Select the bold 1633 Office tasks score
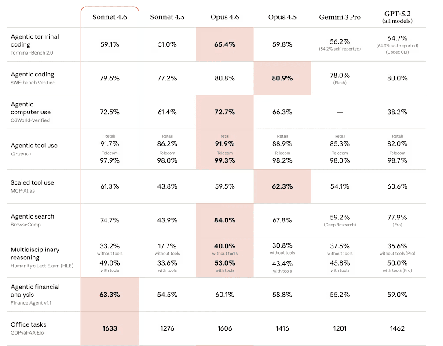443x346 pixels. coord(110,328)
